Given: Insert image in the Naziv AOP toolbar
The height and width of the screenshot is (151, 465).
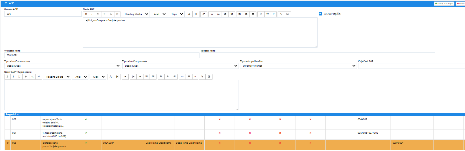Looking at the screenshot, I should pos(288,14).
